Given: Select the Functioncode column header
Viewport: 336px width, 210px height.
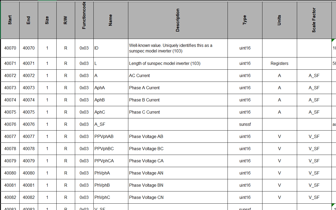Looking at the screenshot, I should pyautogui.click(x=84, y=20).
